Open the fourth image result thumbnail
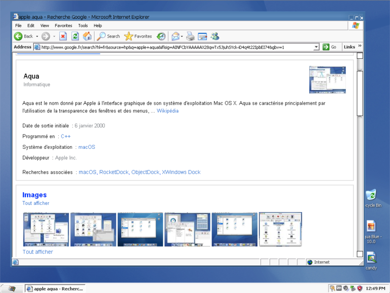 pyautogui.click(x=187, y=229)
